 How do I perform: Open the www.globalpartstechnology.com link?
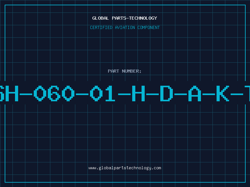click(x=125, y=168)
